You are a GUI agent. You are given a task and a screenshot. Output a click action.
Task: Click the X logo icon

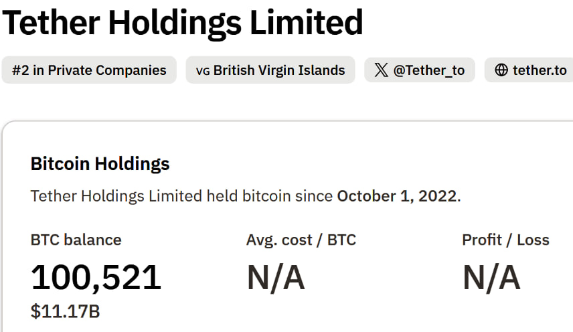(x=381, y=70)
